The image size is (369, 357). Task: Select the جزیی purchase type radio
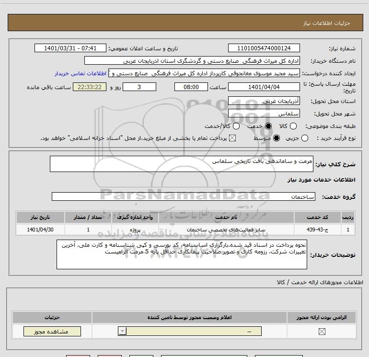[304, 138]
